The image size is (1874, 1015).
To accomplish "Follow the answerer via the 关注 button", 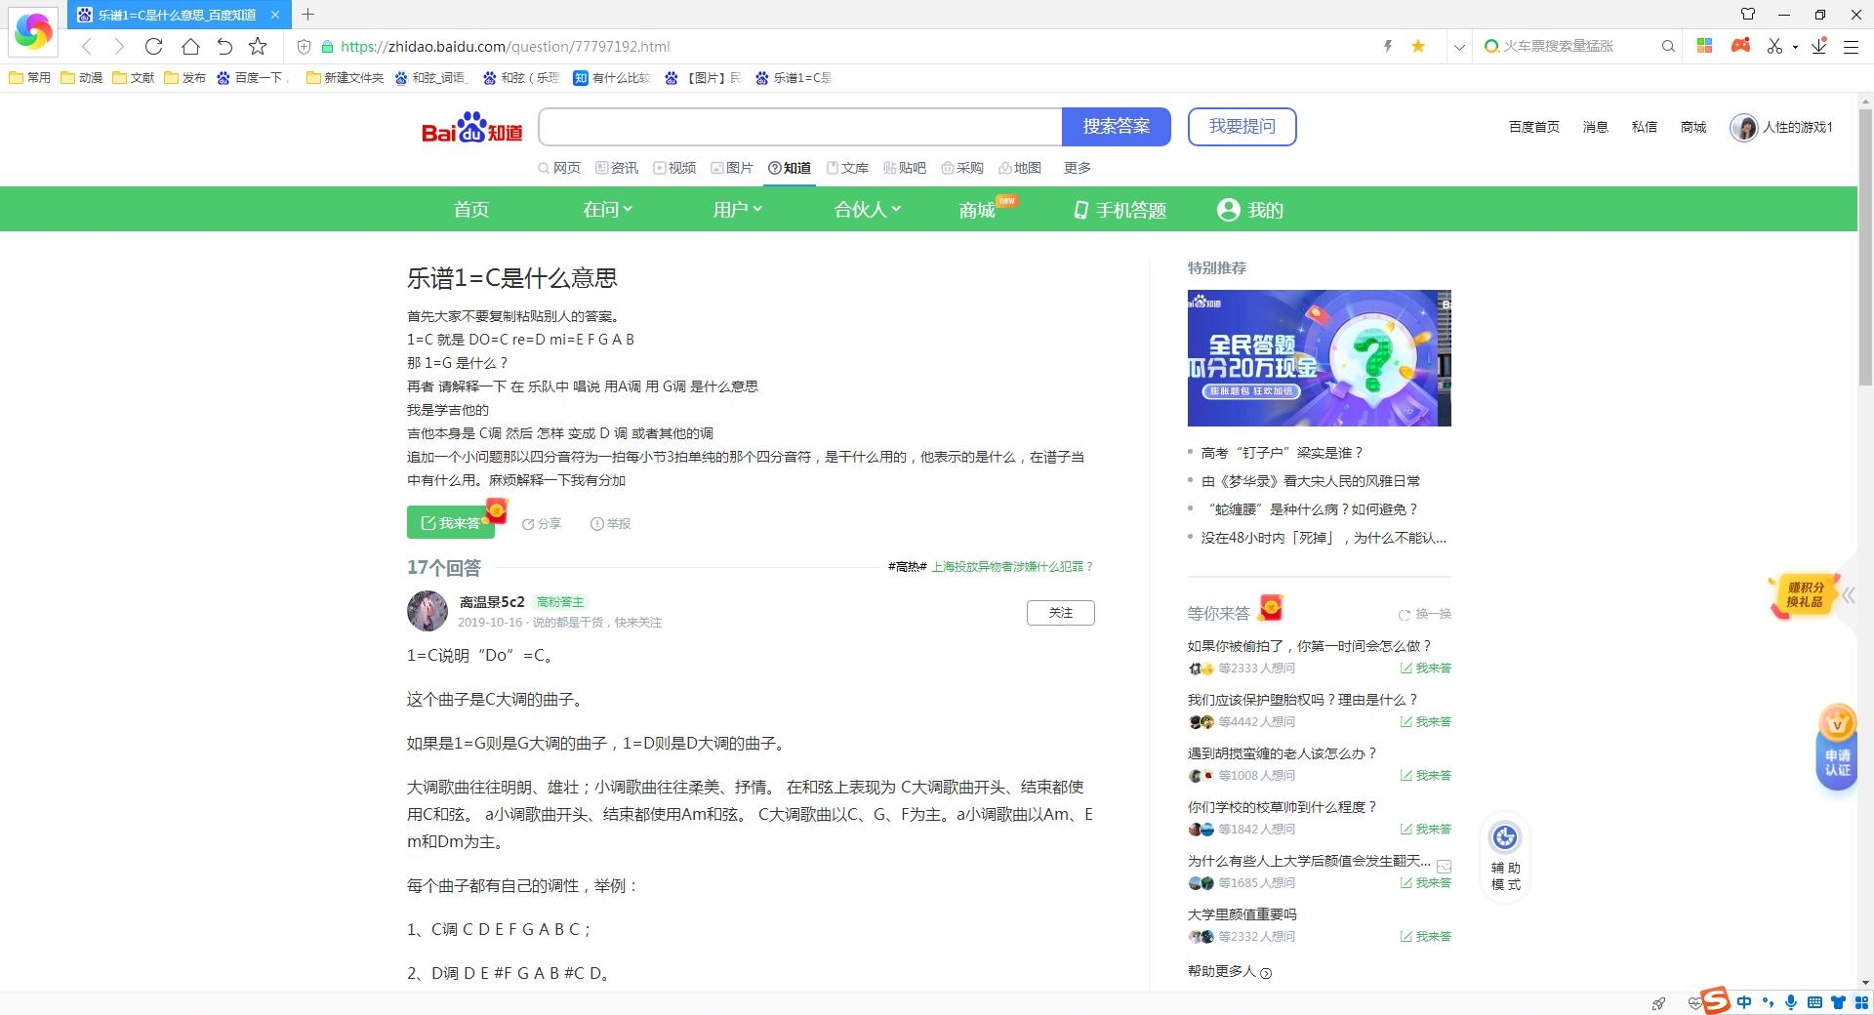I will coord(1061,613).
